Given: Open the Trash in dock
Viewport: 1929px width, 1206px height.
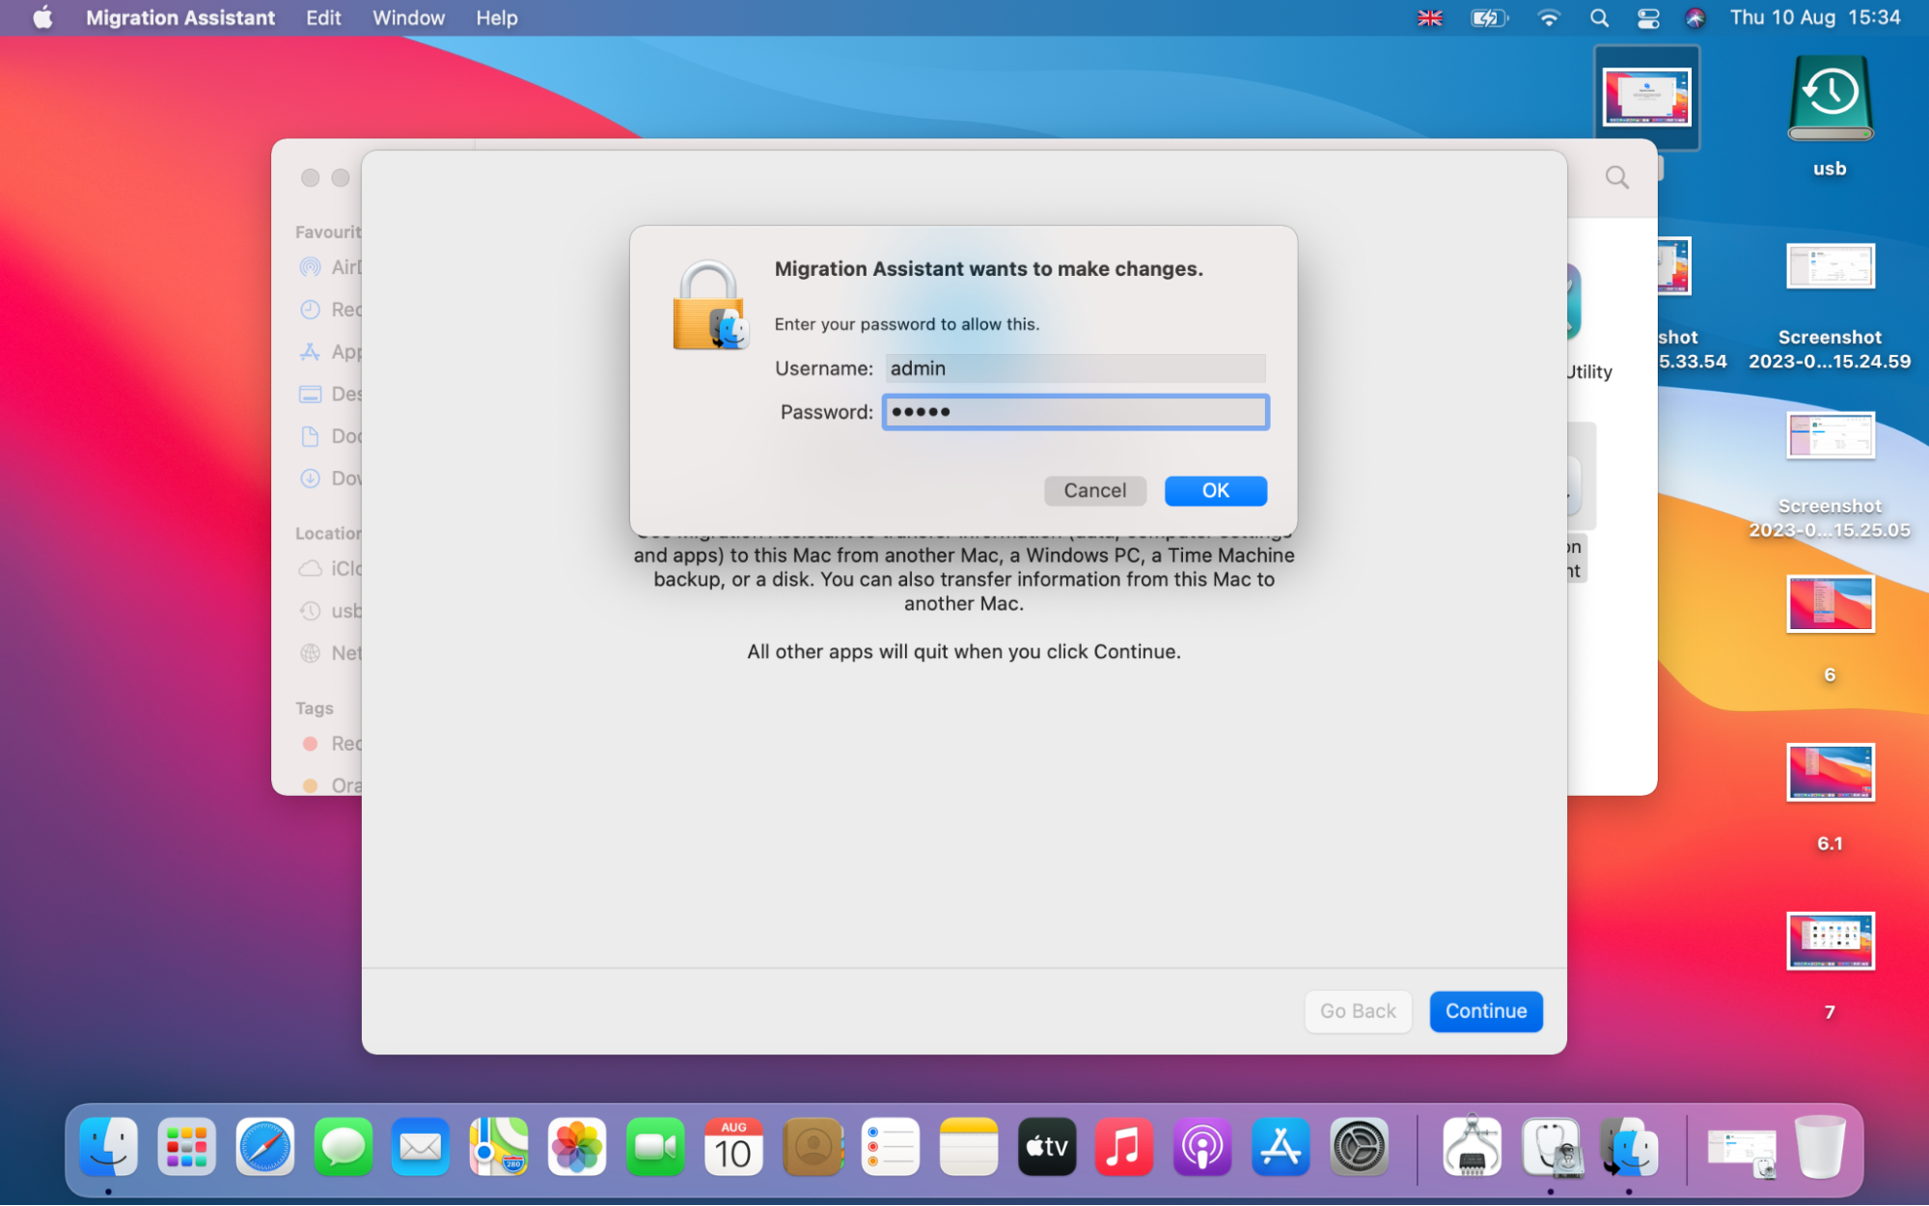Looking at the screenshot, I should 1820,1146.
